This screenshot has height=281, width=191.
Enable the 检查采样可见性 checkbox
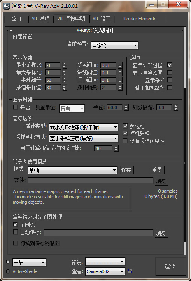(125, 141)
